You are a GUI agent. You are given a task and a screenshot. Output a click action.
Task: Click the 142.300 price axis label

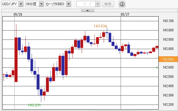point(168,95)
